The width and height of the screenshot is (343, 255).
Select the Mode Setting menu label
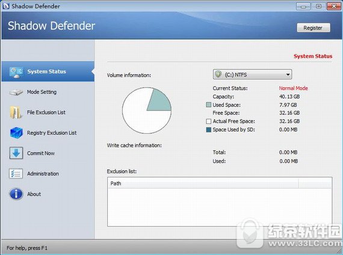pos(42,92)
